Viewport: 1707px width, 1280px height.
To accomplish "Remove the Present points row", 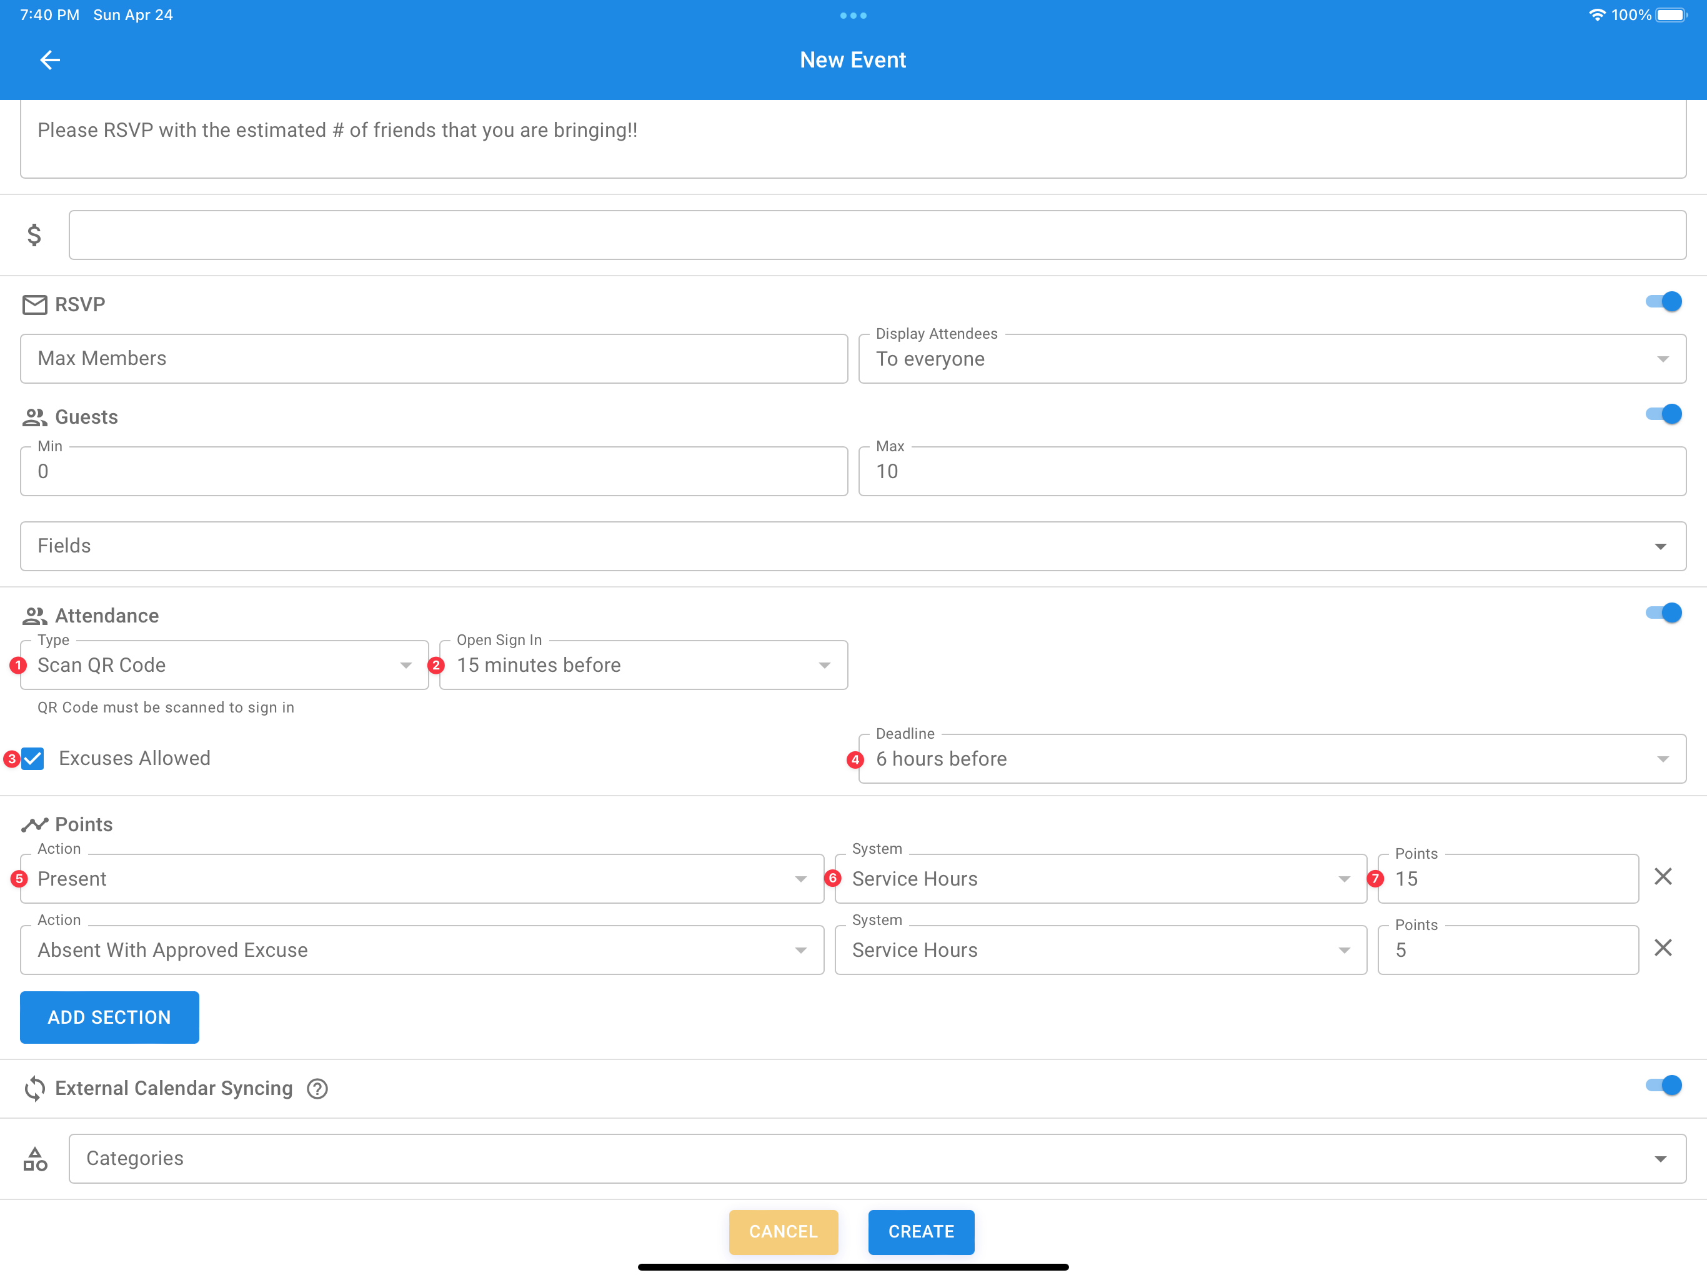I will [1663, 876].
